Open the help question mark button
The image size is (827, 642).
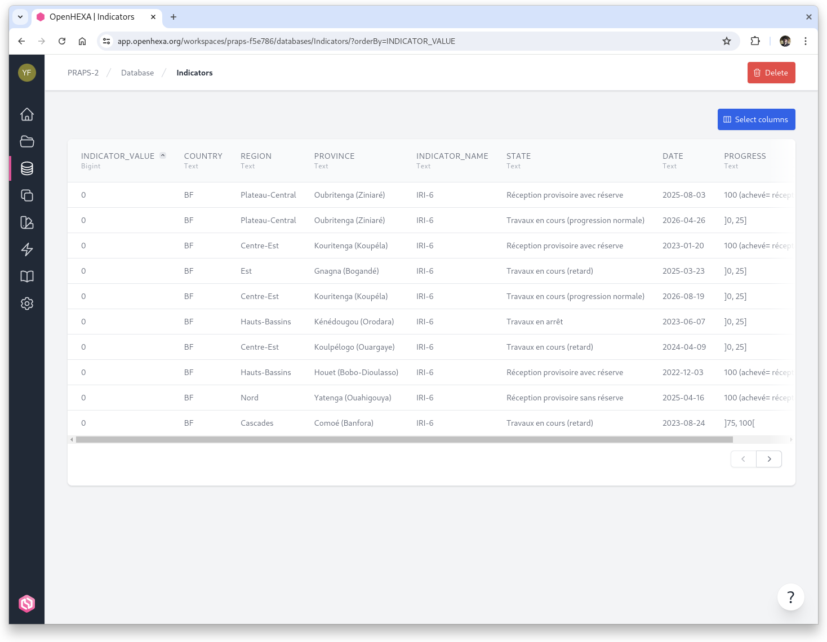coord(790,597)
